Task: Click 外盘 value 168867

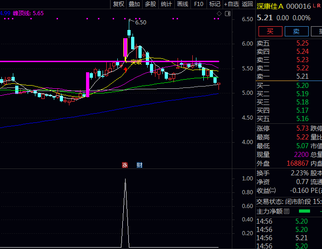Action: click(x=298, y=163)
